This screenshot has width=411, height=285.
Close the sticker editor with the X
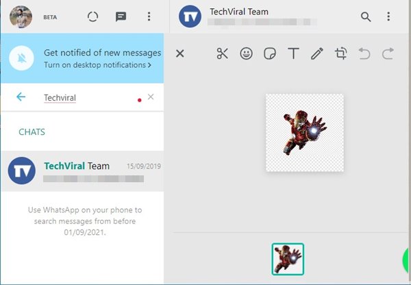180,53
